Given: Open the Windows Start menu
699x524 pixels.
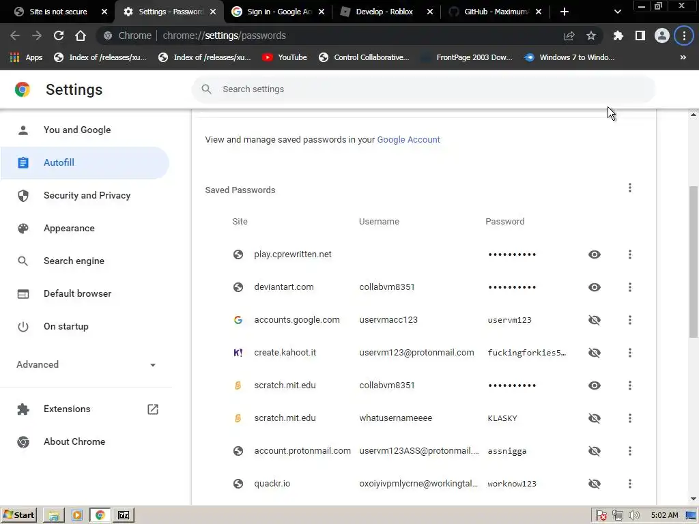Looking at the screenshot, I should (18, 515).
